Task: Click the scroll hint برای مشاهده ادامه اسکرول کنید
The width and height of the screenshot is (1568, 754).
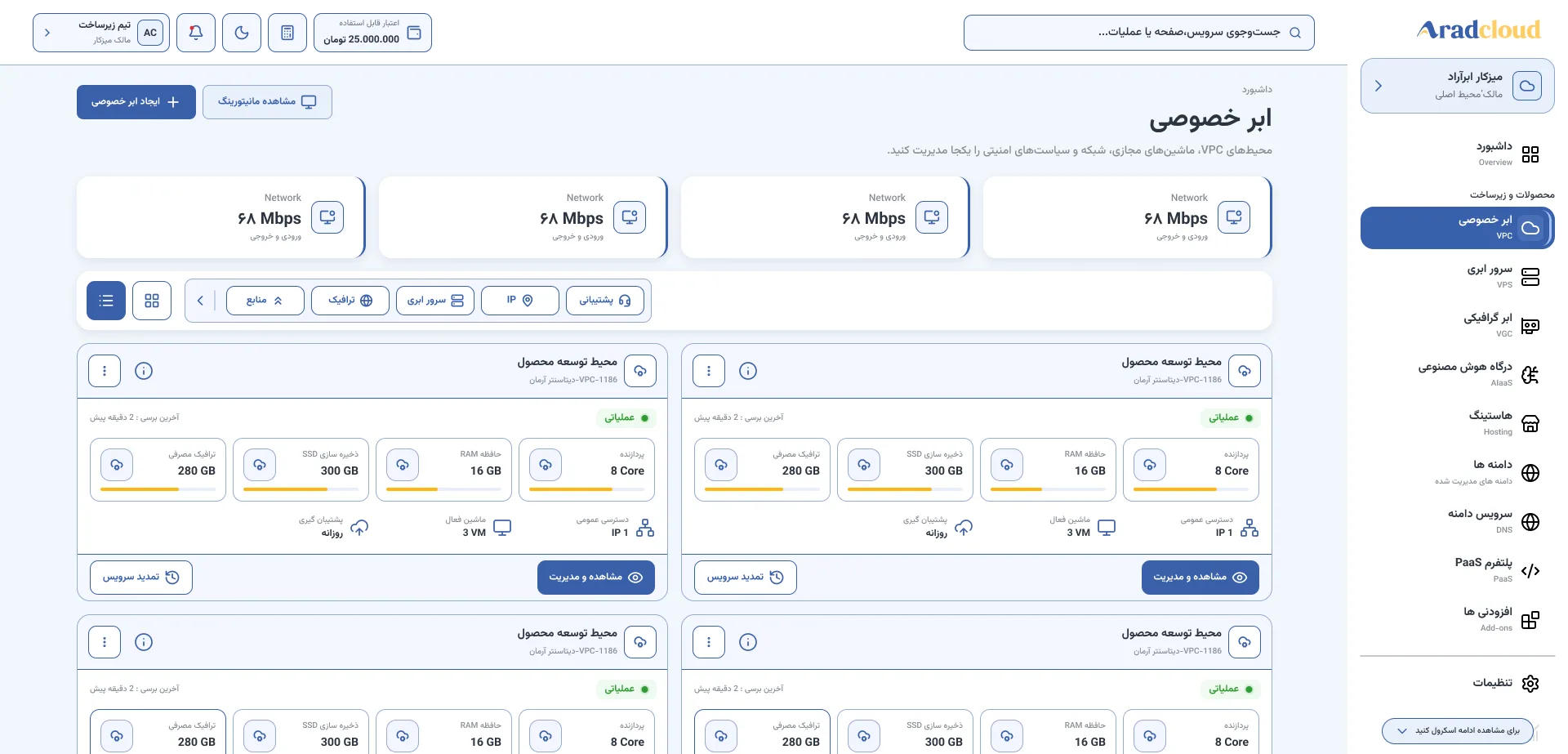Action: pos(1458,730)
